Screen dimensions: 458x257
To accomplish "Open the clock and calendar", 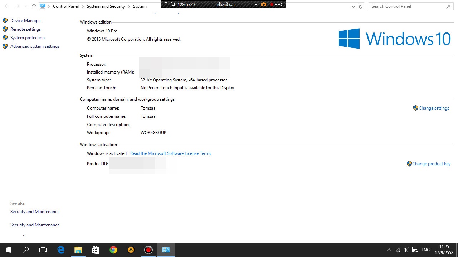I will tap(444, 250).
